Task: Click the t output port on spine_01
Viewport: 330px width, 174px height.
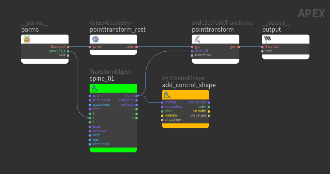Action: (137, 109)
